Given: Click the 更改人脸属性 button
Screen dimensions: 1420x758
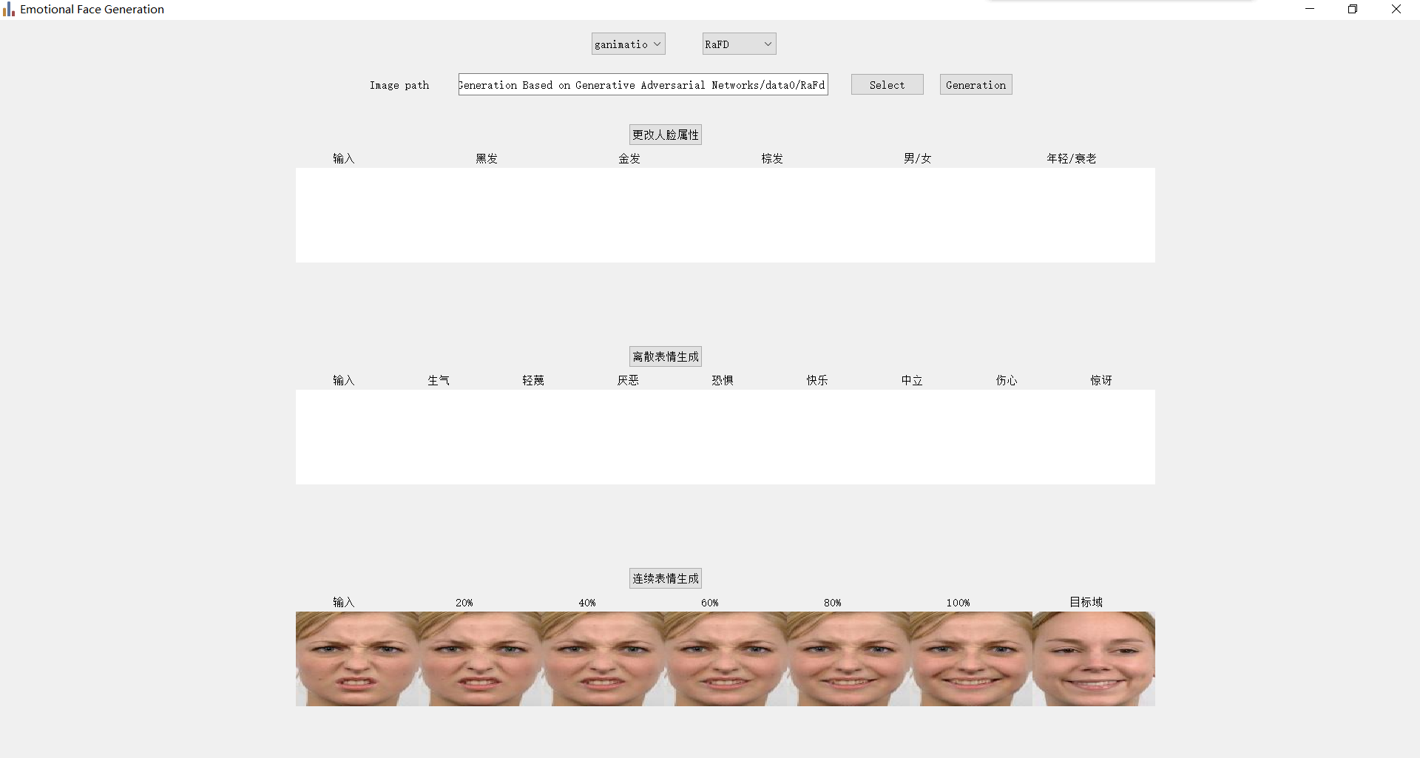Looking at the screenshot, I should 664,134.
